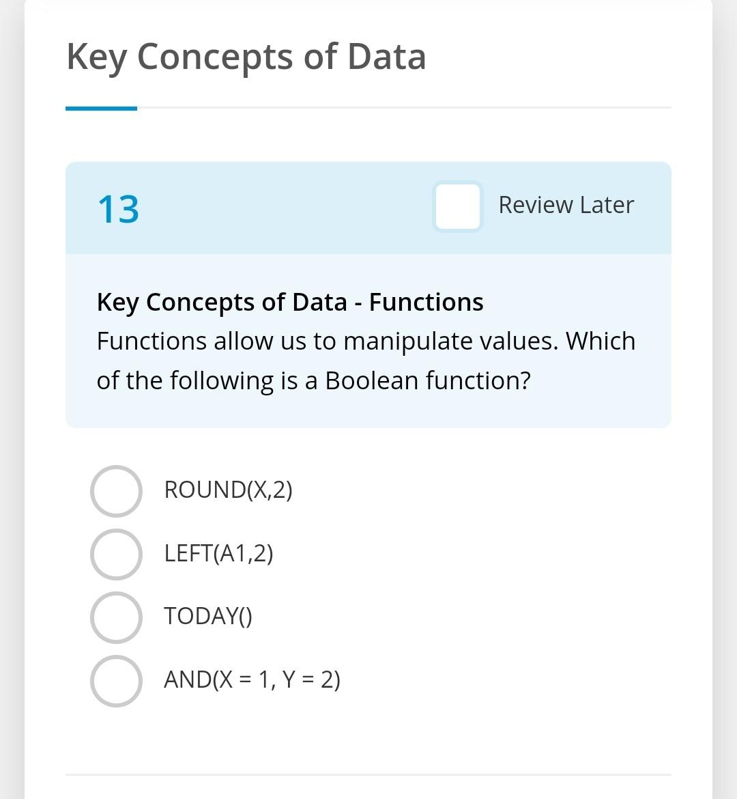
Task: Click the question number 13
Action: tap(117, 210)
